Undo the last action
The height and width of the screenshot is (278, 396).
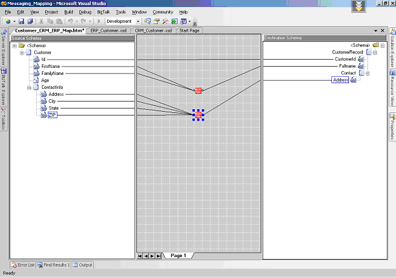coord(70,22)
